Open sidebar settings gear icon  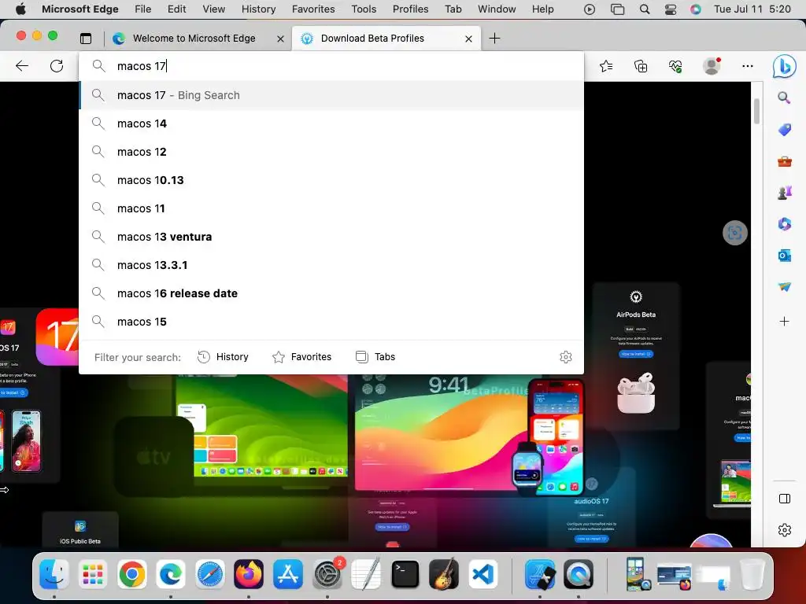click(x=785, y=529)
